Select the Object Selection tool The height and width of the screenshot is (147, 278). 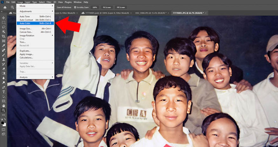pyautogui.click(x=3, y=32)
